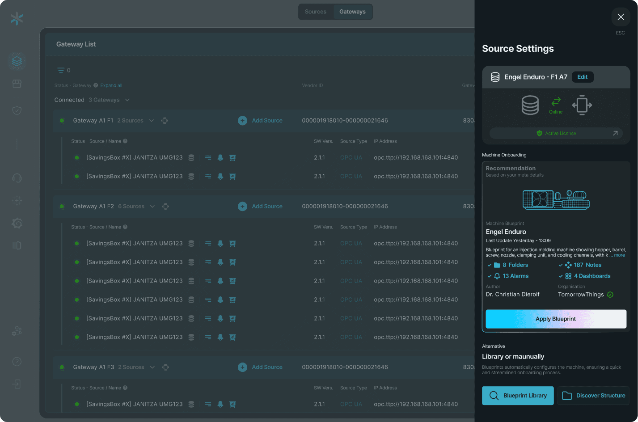Viewport: 638px width, 422px height.
Task: Click the crosshair icon beside Gateway A1 F1
Action: [x=165, y=121]
